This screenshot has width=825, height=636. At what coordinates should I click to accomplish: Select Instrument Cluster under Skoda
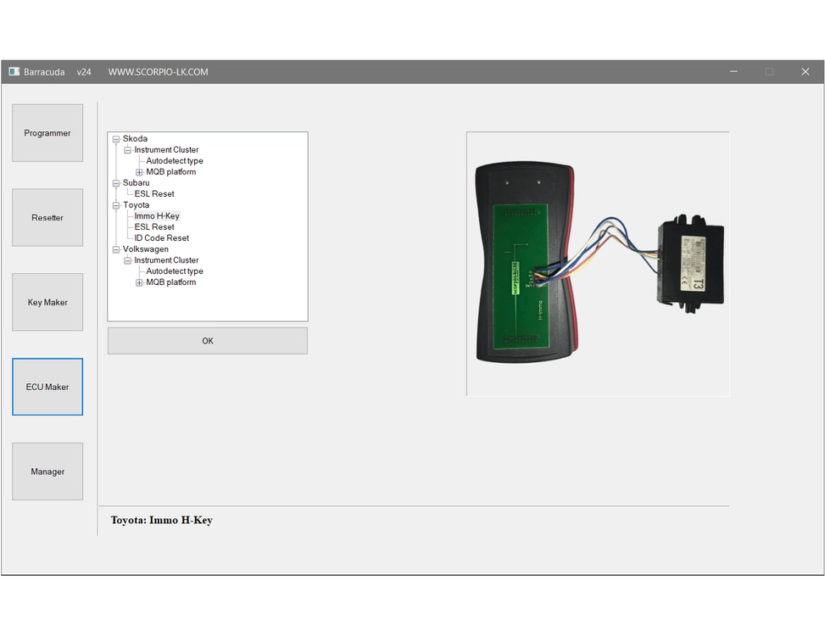[166, 150]
